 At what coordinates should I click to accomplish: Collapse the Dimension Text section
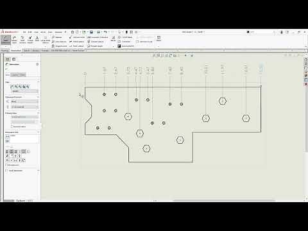[38, 132]
